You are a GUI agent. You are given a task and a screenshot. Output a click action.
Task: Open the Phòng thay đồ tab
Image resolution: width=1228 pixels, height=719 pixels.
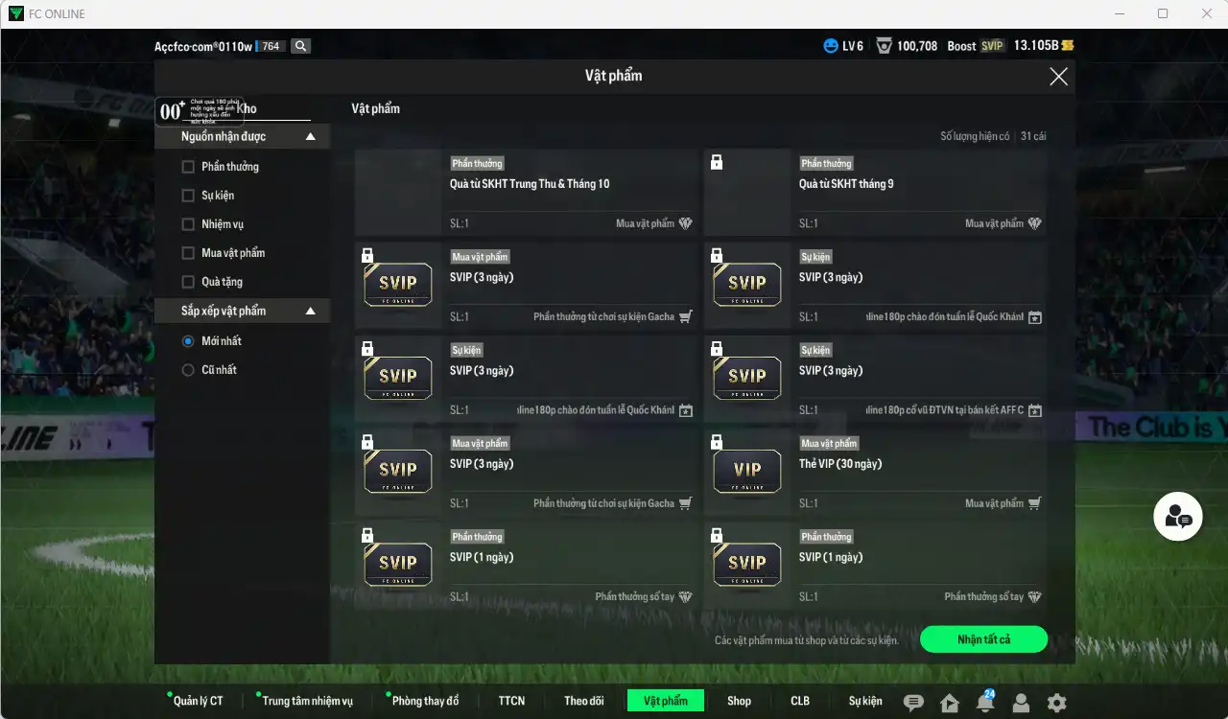[425, 701]
